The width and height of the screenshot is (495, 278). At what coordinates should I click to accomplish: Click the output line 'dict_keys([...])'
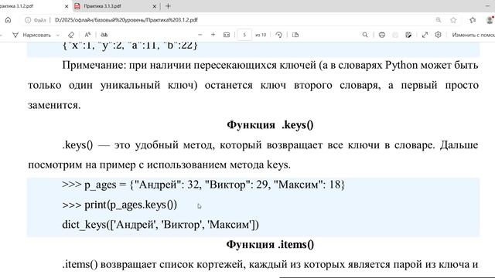coord(160,225)
